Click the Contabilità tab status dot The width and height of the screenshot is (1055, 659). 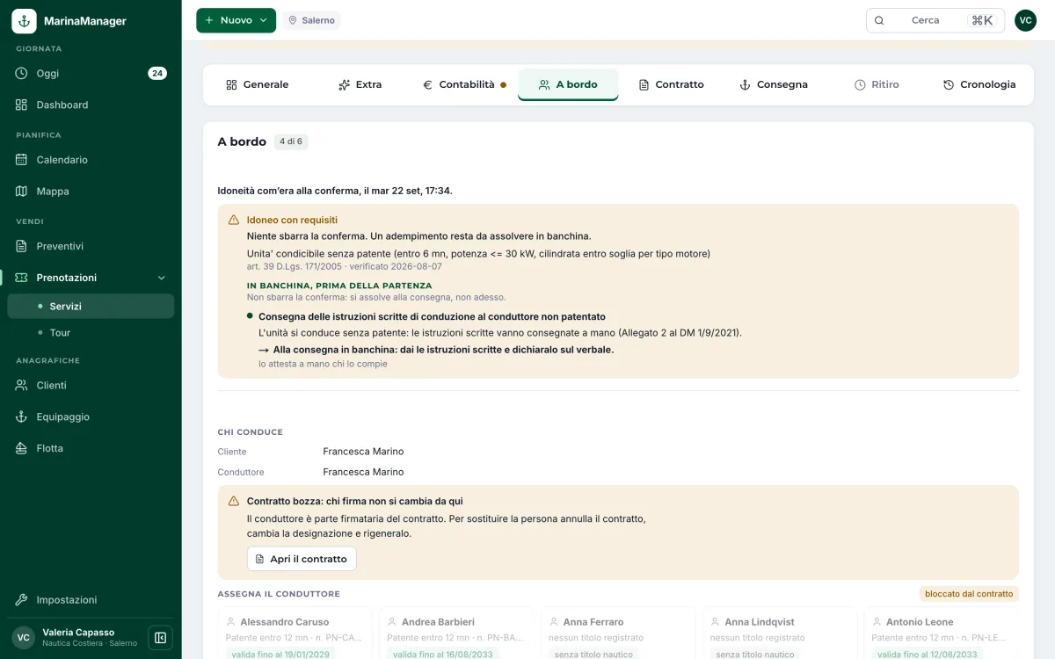(503, 85)
